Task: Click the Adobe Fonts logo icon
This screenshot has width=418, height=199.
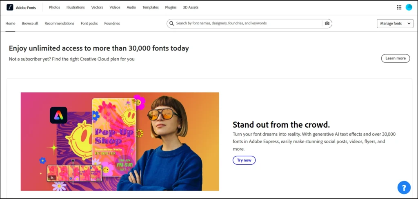Action: [x=10, y=7]
